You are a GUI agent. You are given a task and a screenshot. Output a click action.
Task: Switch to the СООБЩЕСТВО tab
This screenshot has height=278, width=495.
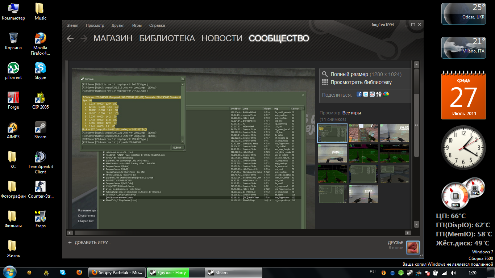coord(279,38)
